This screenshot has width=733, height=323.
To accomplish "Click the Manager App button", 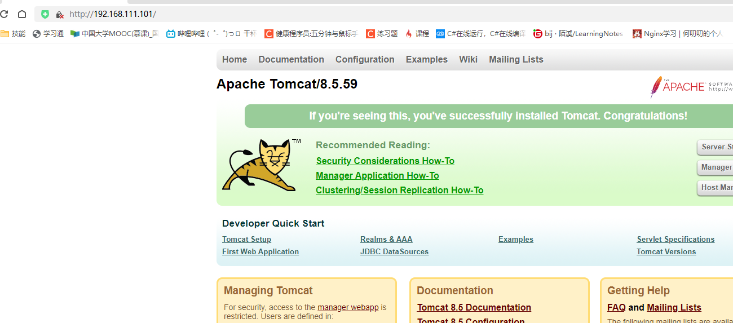I will tap(715, 167).
